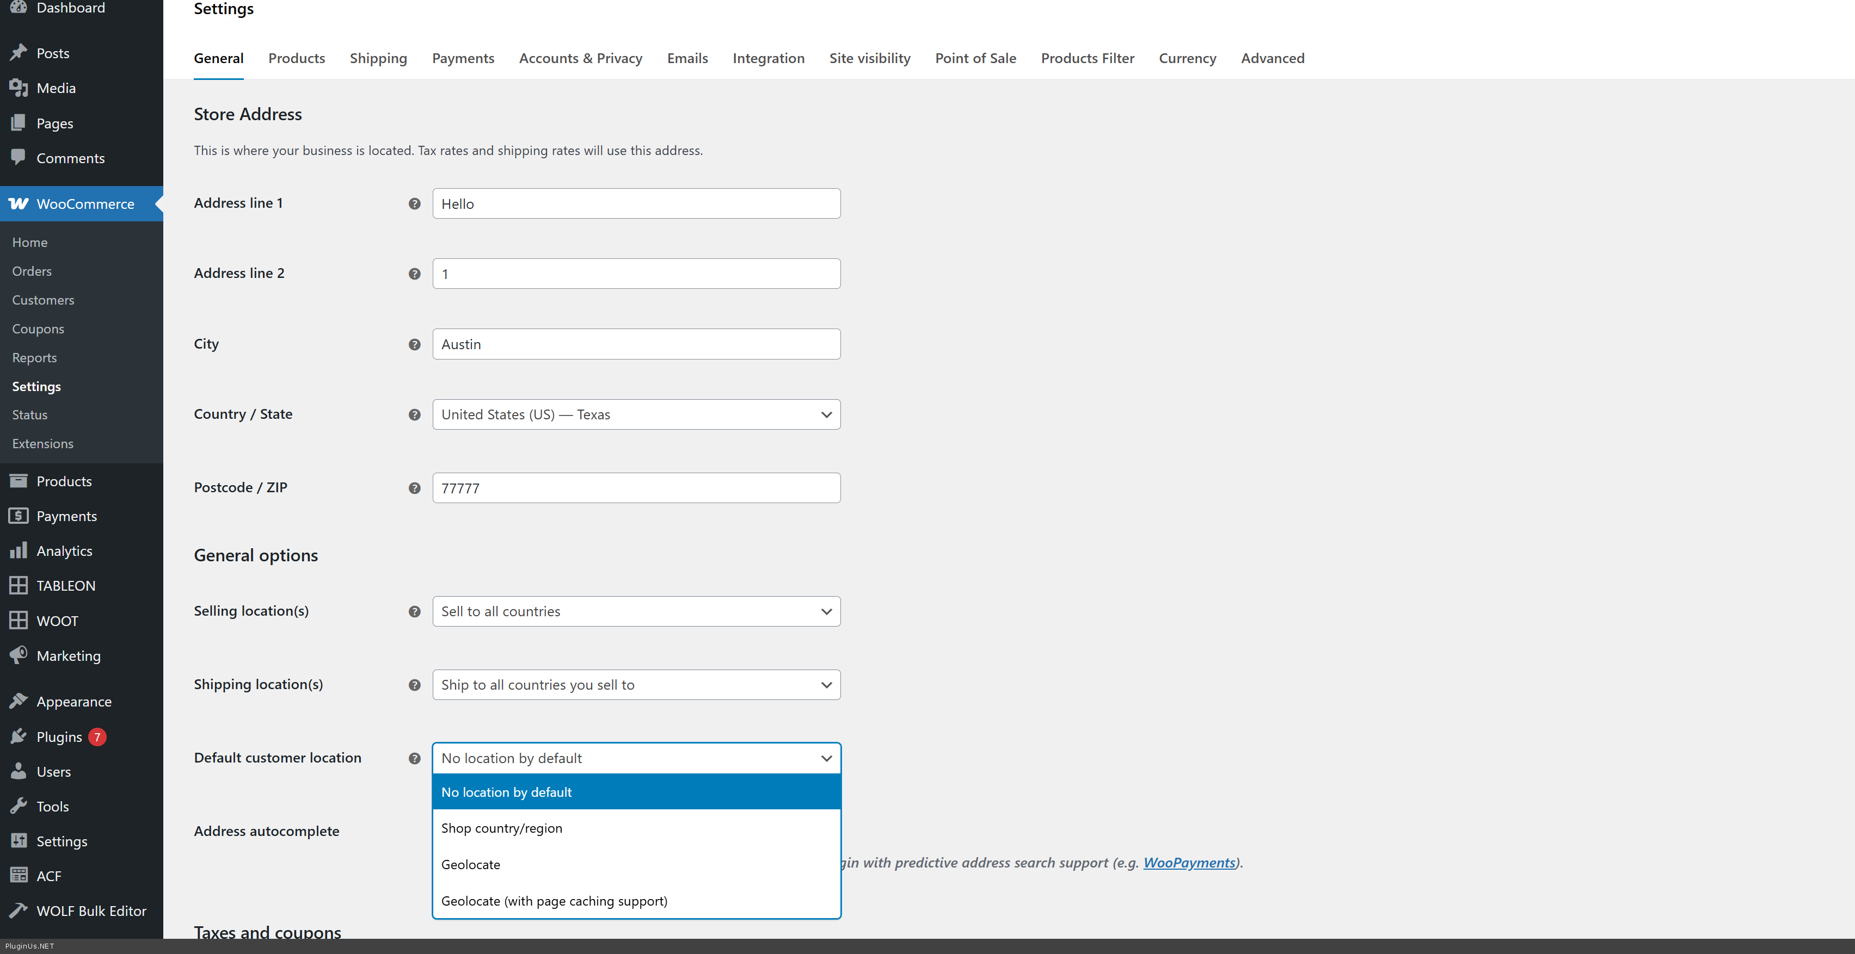Open the Marketing sidebar menu

click(x=69, y=655)
